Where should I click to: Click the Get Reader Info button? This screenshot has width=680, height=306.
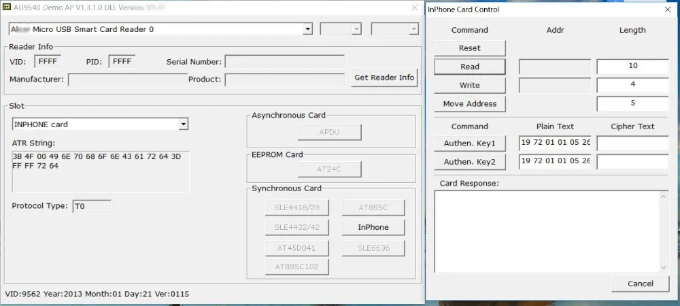[x=384, y=78]
